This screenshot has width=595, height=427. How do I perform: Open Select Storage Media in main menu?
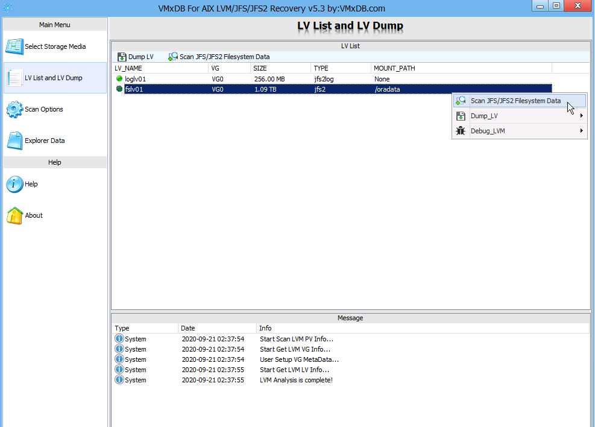click(x=55, y=46)
